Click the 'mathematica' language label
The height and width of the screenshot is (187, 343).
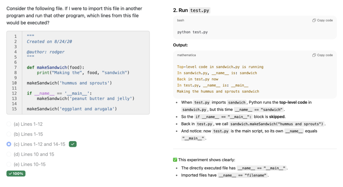[186, 55]
